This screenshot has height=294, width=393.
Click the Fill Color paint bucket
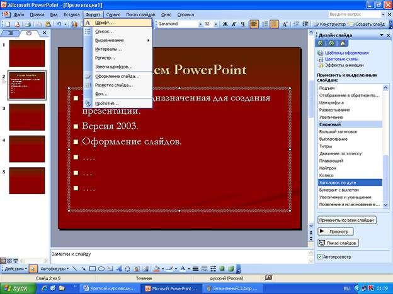point(157,269)
